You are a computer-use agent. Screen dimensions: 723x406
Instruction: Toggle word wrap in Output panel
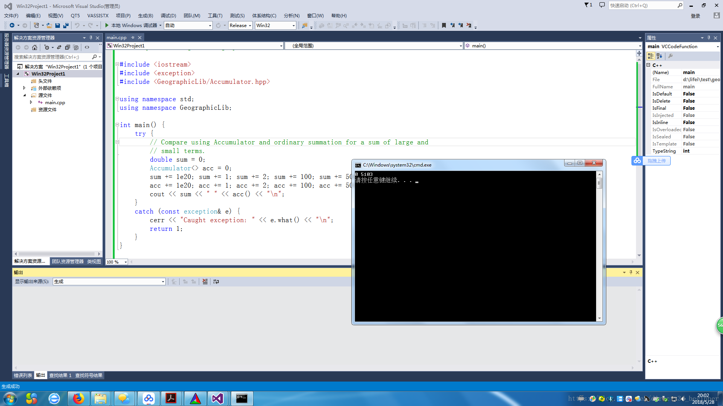click(x=216, y=281)
